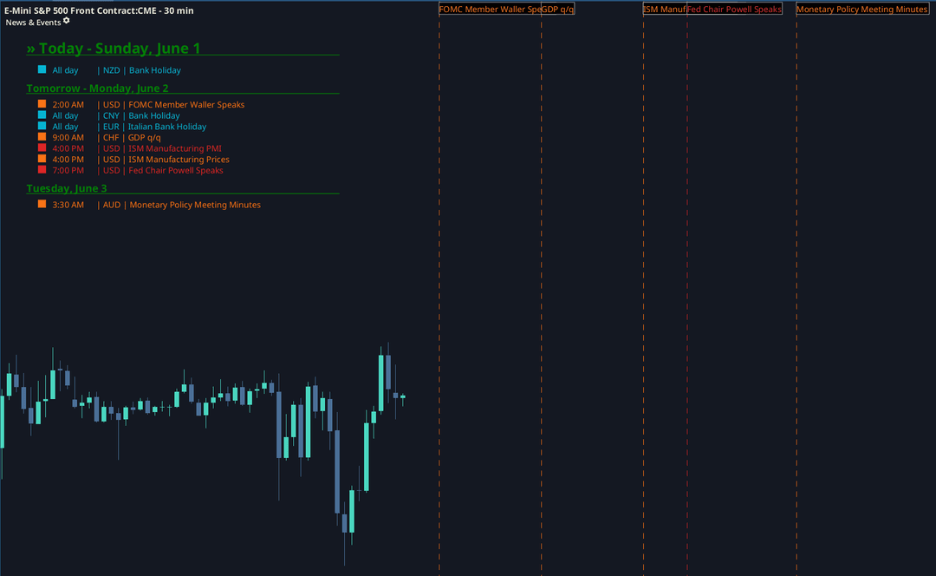Click the ISM Manuf chart event label
Image resolution: width=936 pixels, height=576 pixels.
(x=665, y=9)
